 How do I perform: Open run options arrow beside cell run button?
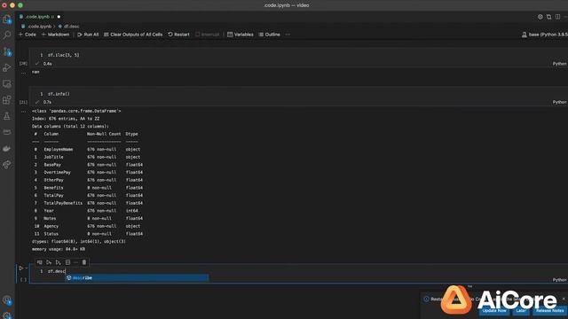coord(27,268)
